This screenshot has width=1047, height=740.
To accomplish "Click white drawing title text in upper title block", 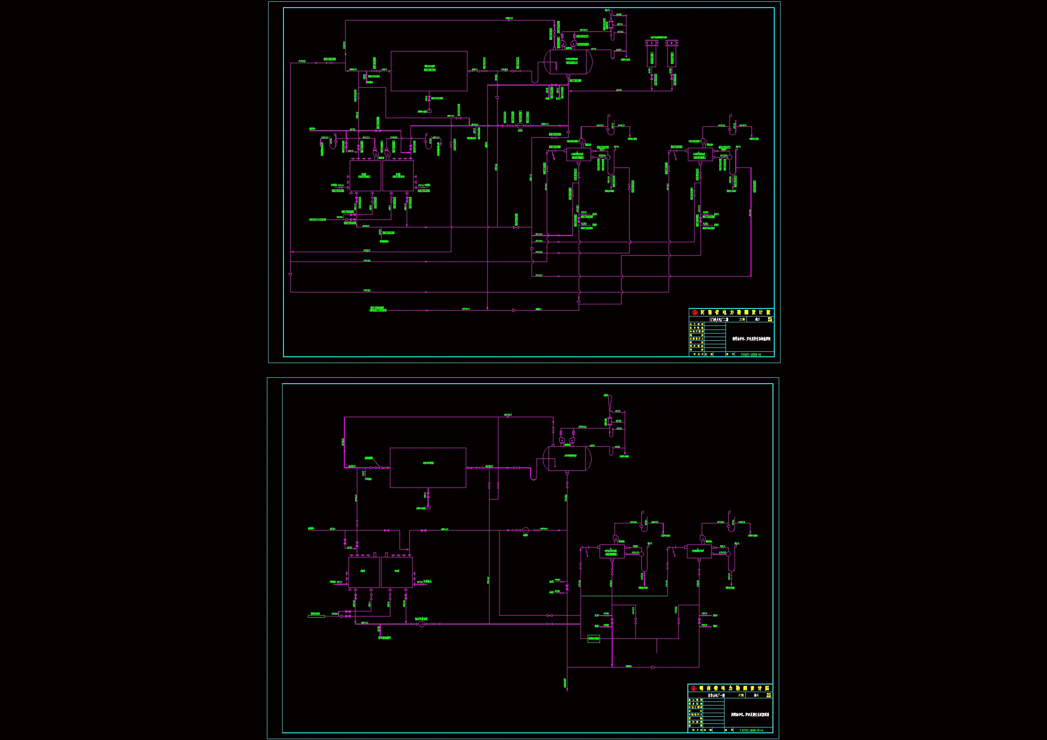I will tap(751, 339).
